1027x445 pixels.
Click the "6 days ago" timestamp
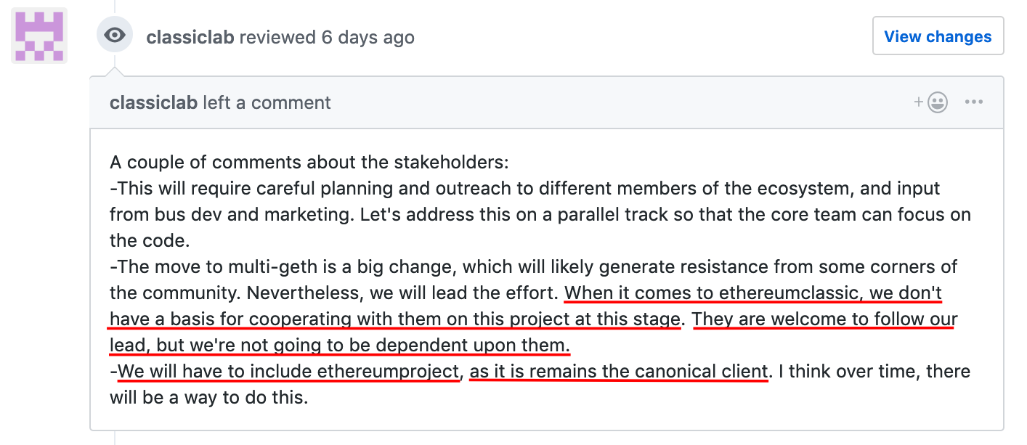[x=368, y=37]
